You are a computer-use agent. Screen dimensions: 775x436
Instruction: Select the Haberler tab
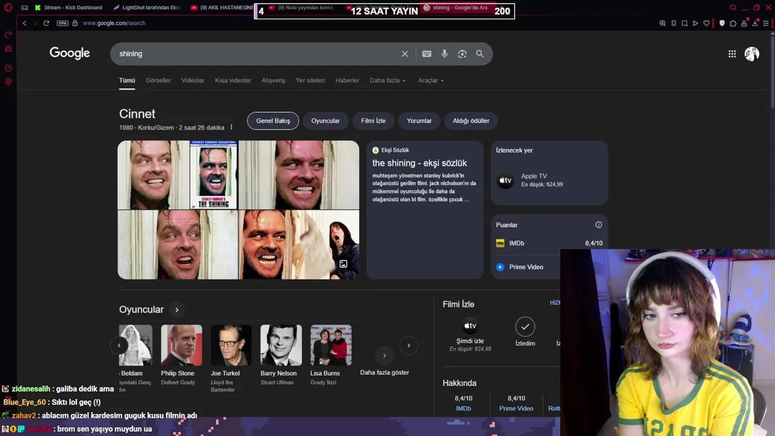click(347, 80)
